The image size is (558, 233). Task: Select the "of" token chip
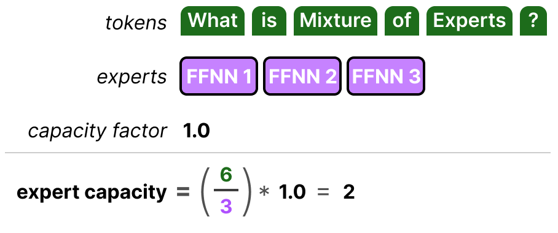pyautogui.click(x=402, y=21)
